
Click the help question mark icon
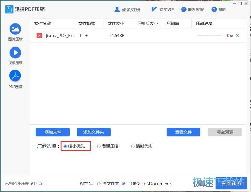(x=214, y=9)
